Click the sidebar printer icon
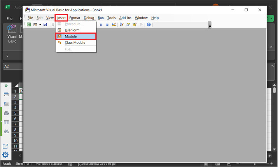The image size is (278, 167). [6, 113]
